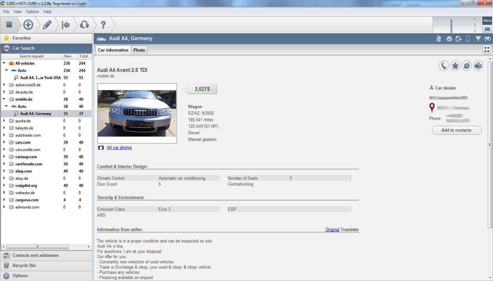The width and height of the screenshot is (493, 281).
Task: Select the kalaydo.de tree row
Action: coord(47,128)
